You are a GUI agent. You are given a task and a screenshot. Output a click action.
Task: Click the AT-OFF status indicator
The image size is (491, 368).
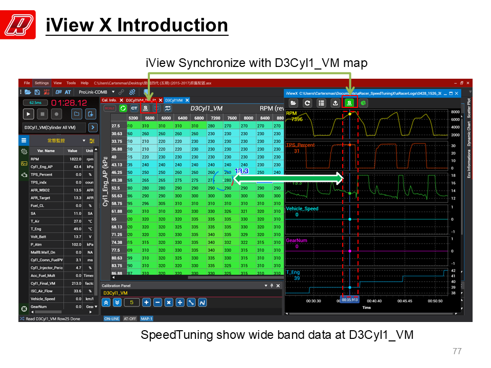[x=129, y=318]
